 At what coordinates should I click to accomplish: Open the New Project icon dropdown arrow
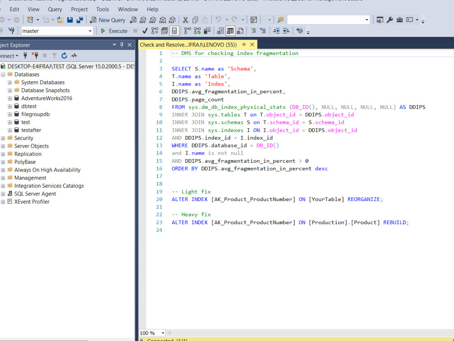pos(38,20)
